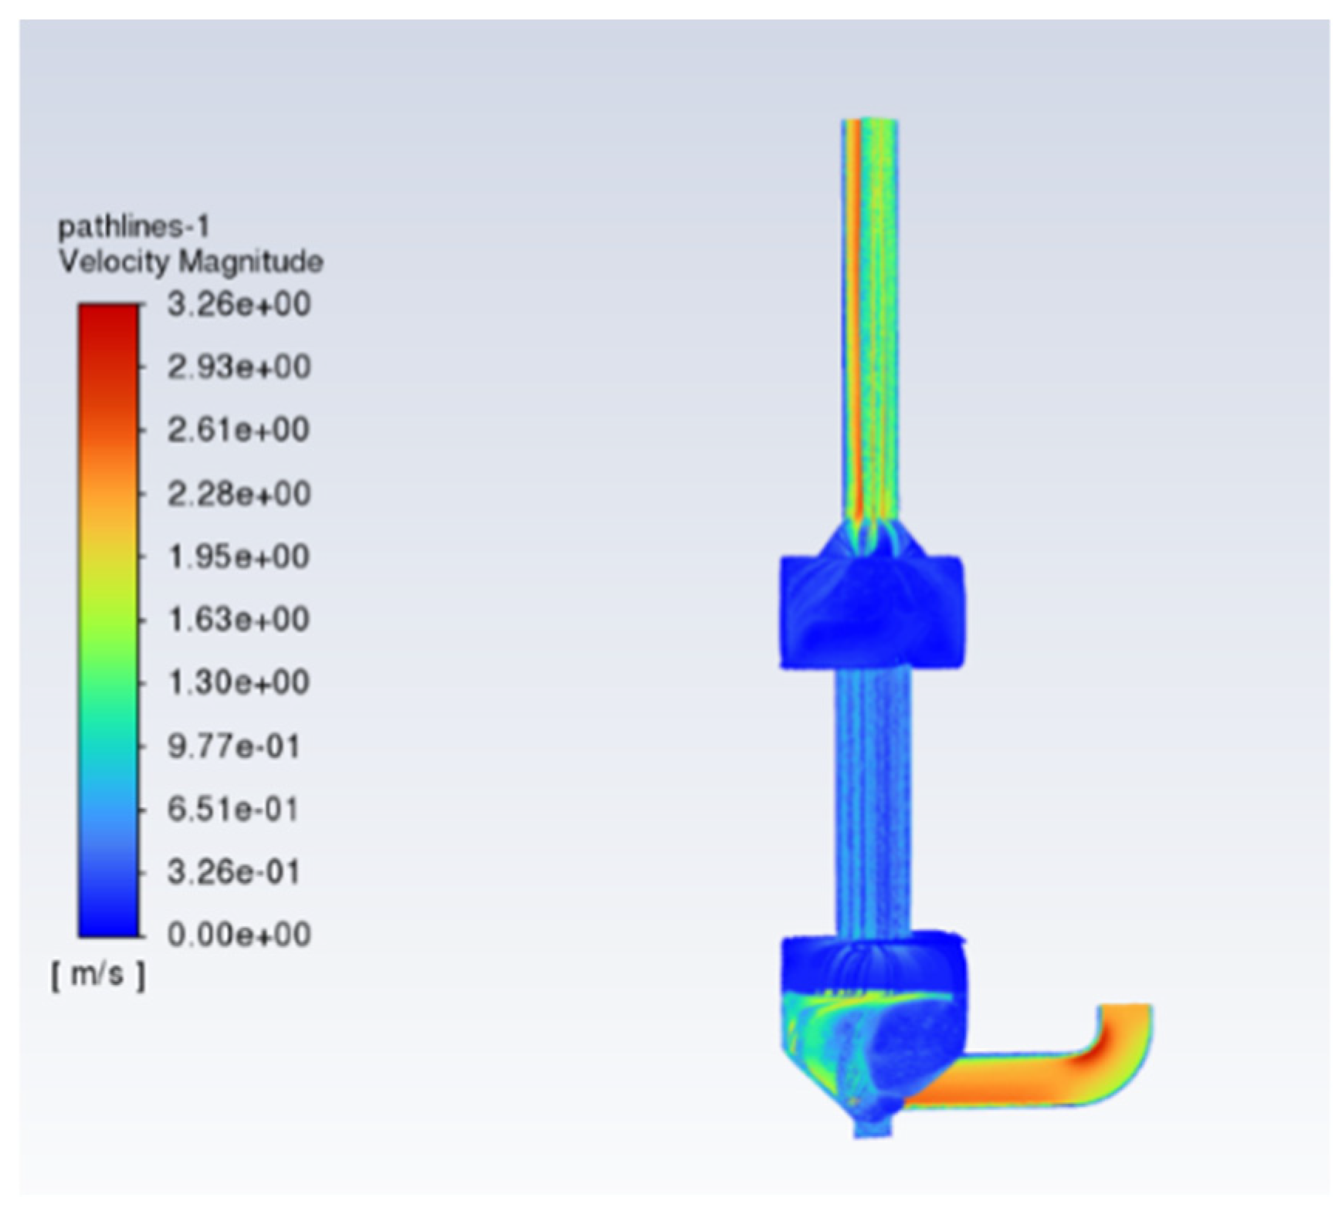1342x1211 pixels.
Task: Click the 2.61e+00 legend value
Action: [x=239, y=430]
